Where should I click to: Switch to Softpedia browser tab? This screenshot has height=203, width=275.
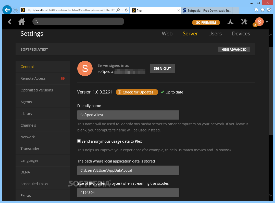coord(207,10)
